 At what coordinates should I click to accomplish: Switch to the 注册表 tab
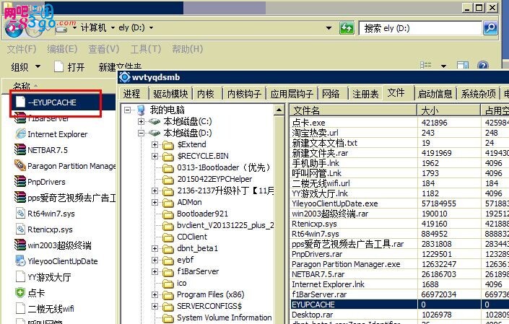point(365,94)
